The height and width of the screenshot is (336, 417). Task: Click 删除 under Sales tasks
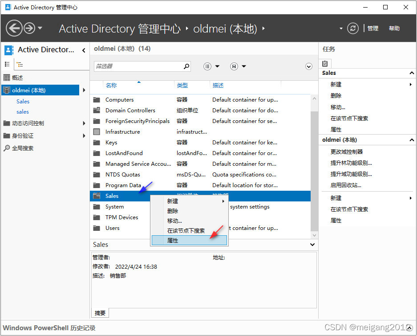pyautogui.click(x=336, y=96)
